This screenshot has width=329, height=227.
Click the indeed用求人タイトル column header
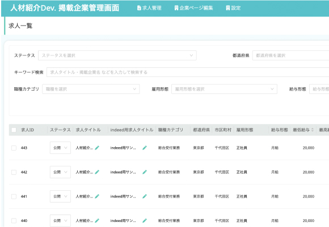click(x=132, y=130)
